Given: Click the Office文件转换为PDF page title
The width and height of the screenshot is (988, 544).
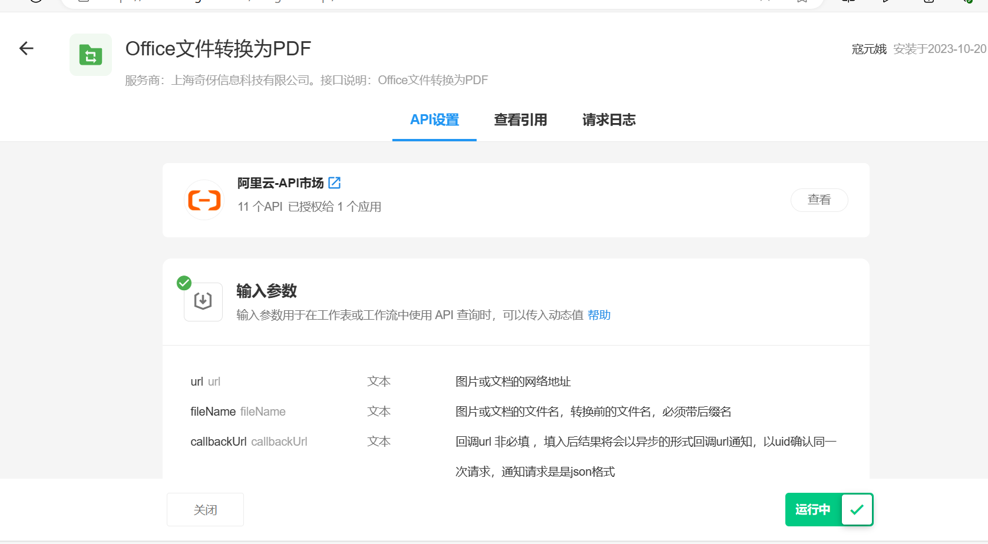Looking at the screenshot, I should 218,49.
